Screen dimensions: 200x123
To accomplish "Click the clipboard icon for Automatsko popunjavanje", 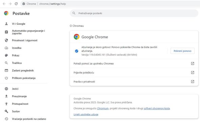I will click(x=6, y=32).
